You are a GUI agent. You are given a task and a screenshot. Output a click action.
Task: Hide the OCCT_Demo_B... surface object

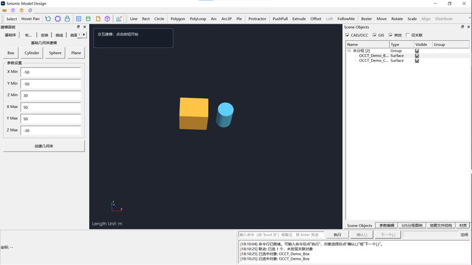[417, 55]
